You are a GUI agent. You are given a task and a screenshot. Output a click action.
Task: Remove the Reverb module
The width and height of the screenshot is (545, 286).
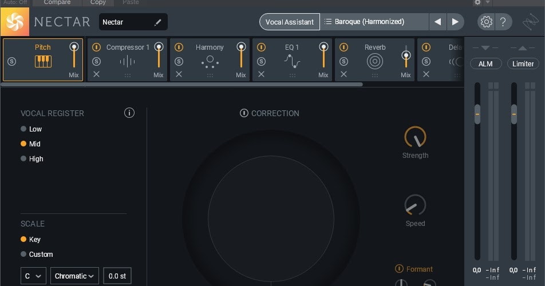tap(343, 74)
